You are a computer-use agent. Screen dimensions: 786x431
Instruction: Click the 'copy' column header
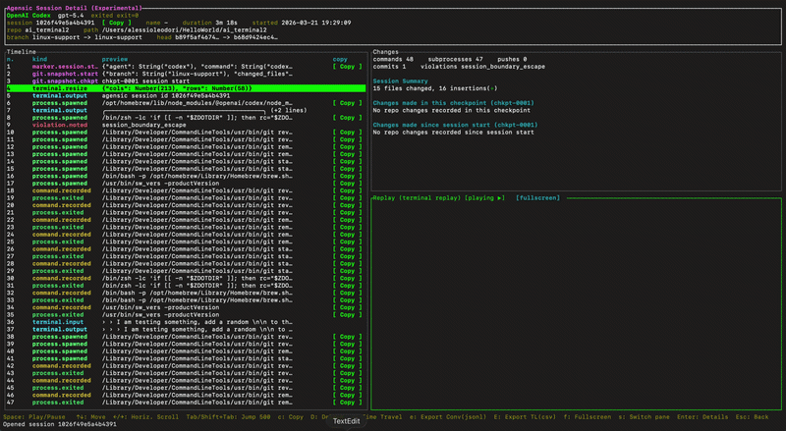pos(340,59)
